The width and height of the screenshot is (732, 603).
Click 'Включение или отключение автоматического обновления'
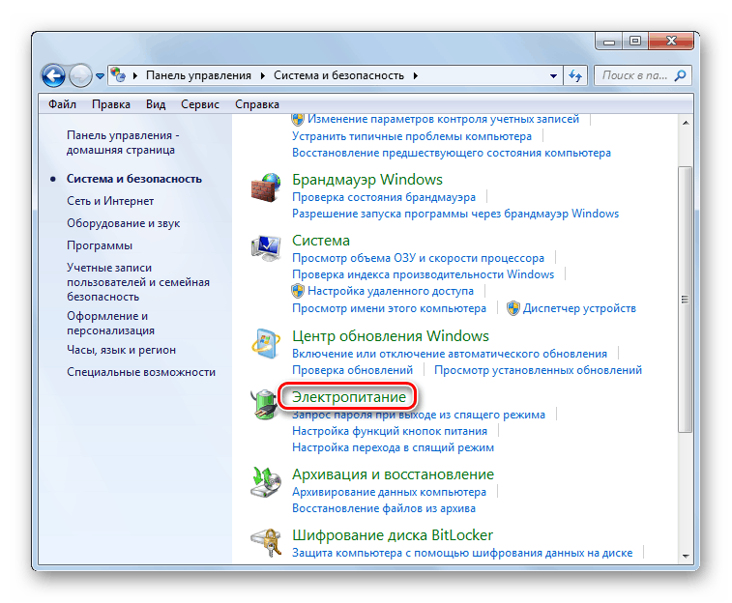point(450,354)
